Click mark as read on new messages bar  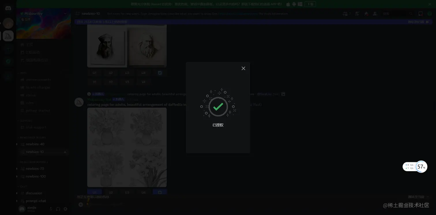click(x=418, y=22)
